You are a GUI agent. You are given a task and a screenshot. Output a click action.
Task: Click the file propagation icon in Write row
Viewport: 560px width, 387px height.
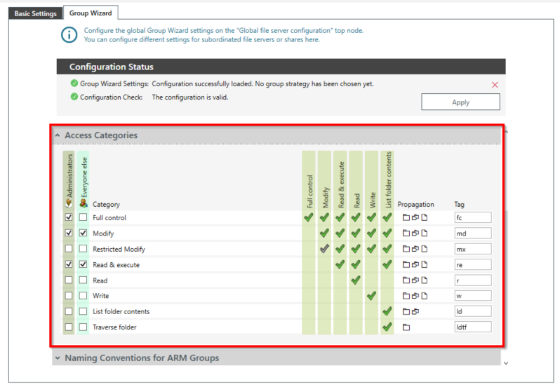(424, 296)
